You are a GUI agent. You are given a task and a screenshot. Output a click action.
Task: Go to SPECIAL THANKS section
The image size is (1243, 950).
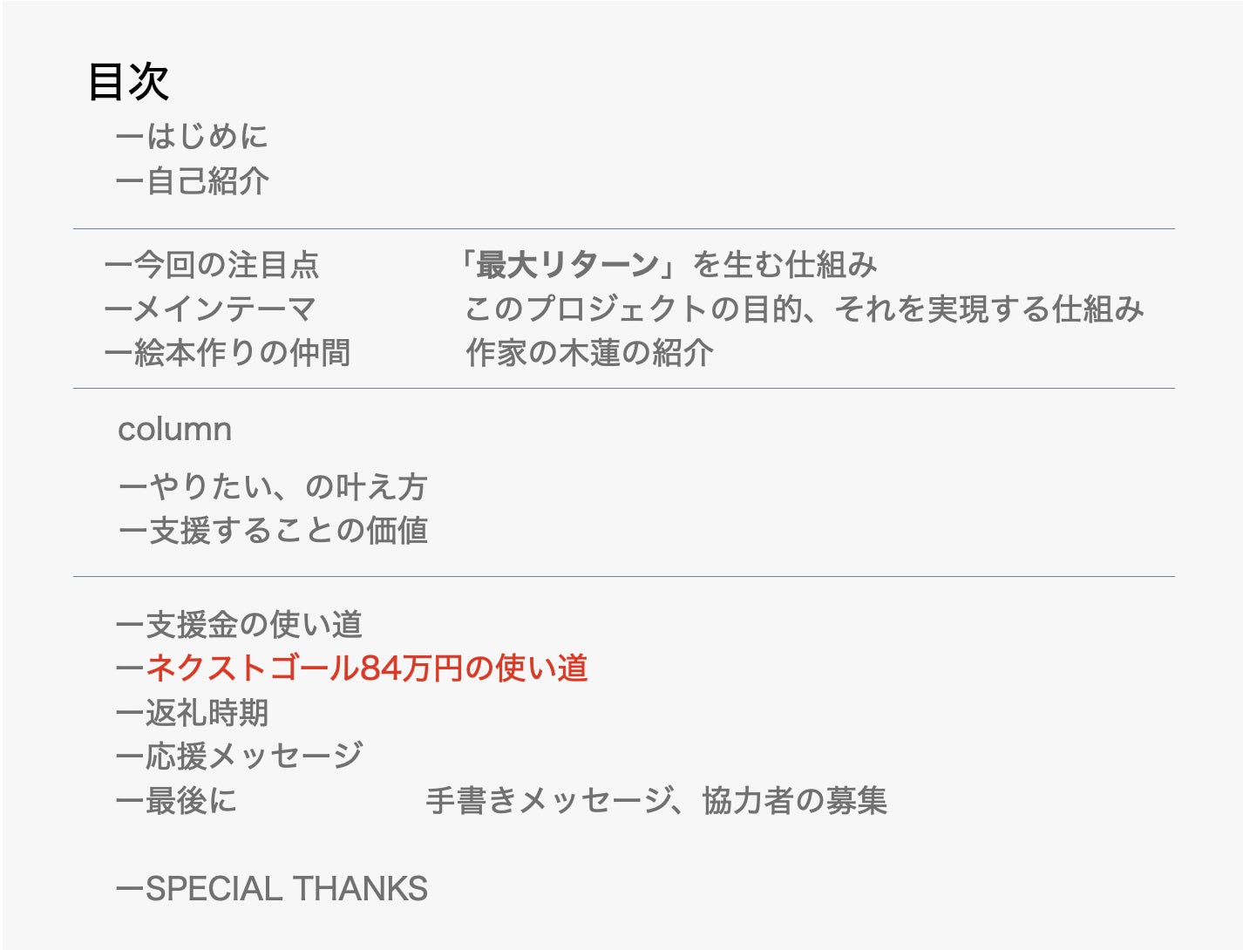click(272, 889)
